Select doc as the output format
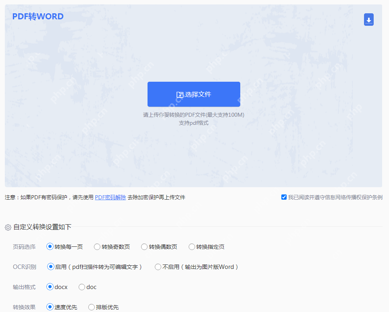The image size is (389, 312). coord(82,287)
